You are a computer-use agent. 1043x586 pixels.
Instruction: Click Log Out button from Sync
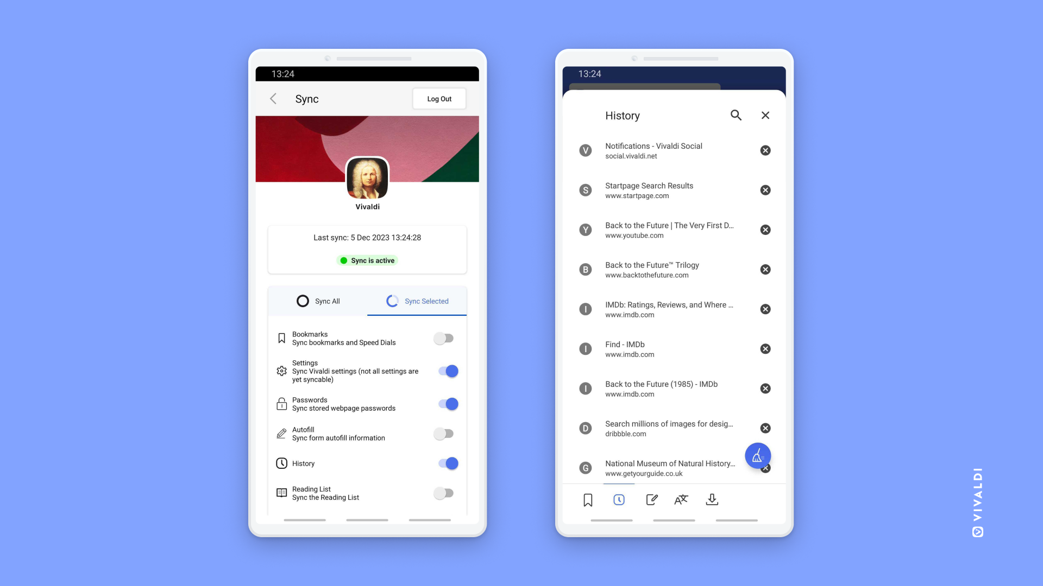(439, 98)
